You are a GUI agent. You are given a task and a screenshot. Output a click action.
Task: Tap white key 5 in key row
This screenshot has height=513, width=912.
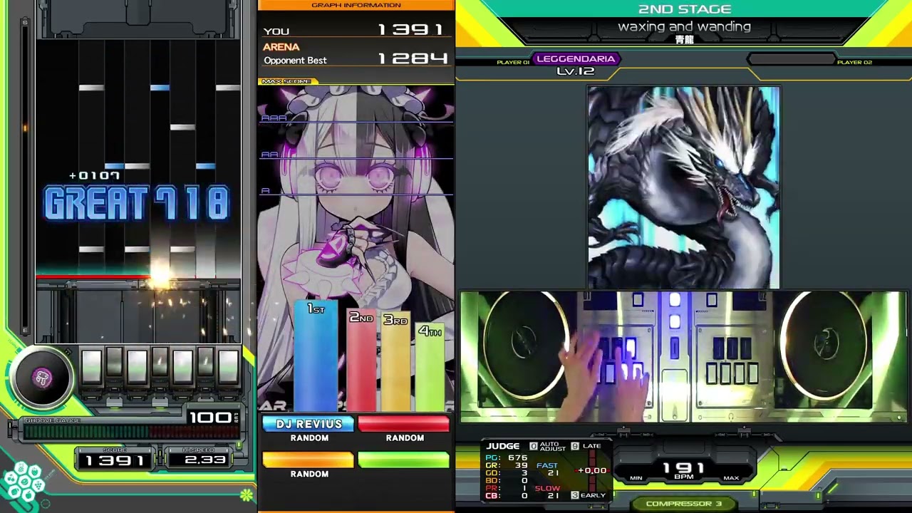182,366
